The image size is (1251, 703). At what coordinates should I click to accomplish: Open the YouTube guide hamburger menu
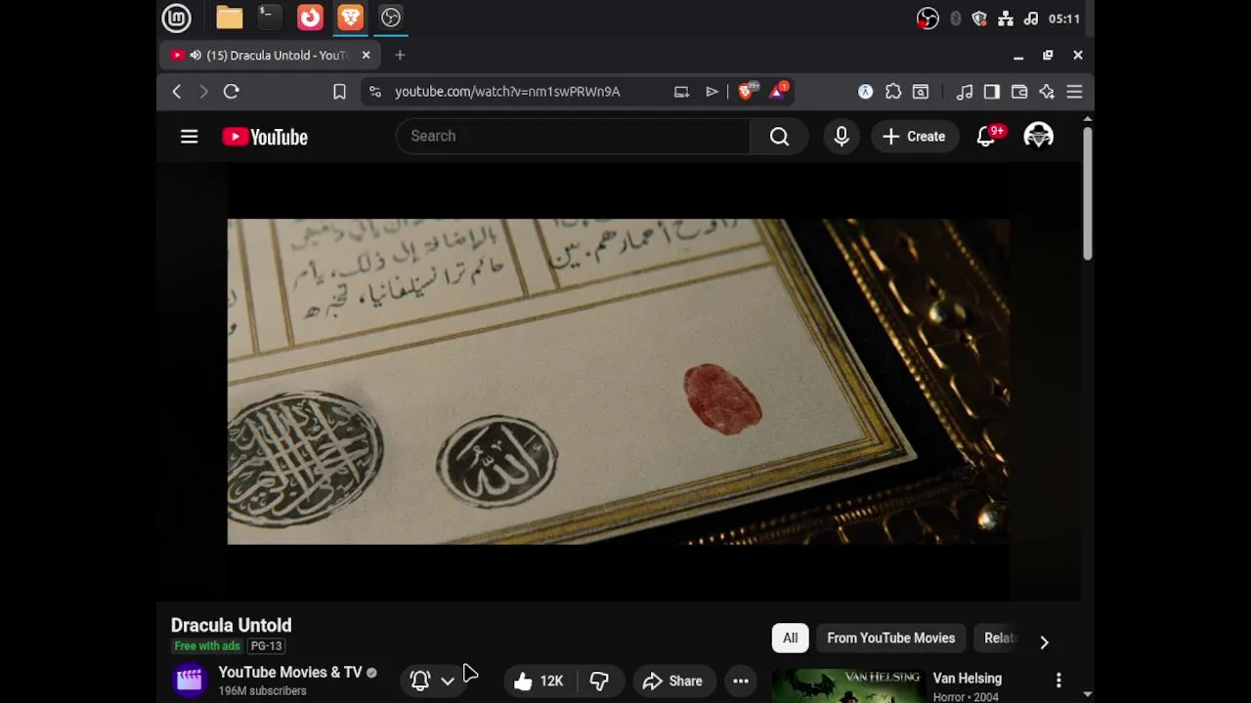coord(190,137)
